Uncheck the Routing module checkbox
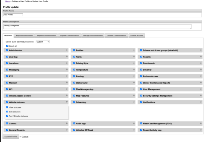Viewport: 204px width, 142px height. [x=74, y=76]
